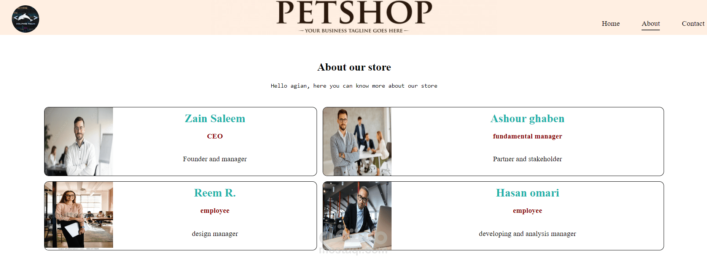The image size is (707, 261).
Task: Select Hasan omari's profile photo
Action: tap(357, 216)
